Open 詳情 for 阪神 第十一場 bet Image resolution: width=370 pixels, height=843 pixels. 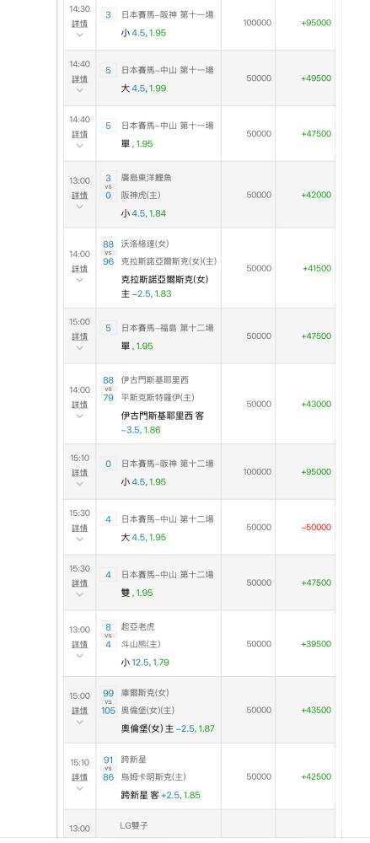coord(79,24)
